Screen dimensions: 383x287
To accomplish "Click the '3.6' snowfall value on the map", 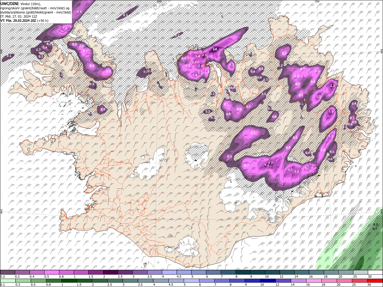I will [x=215, y=49].
